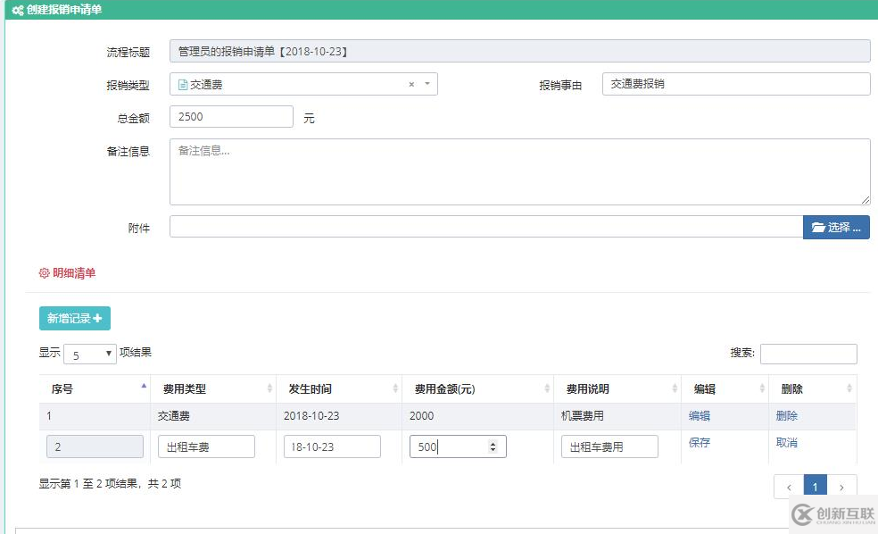Open the 报销类型 dropdown
This screenshot has width=878, height=534.
coord(427,83)
